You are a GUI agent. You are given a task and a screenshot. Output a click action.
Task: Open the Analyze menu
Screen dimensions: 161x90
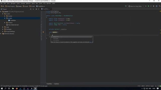[x=23, y=3]
